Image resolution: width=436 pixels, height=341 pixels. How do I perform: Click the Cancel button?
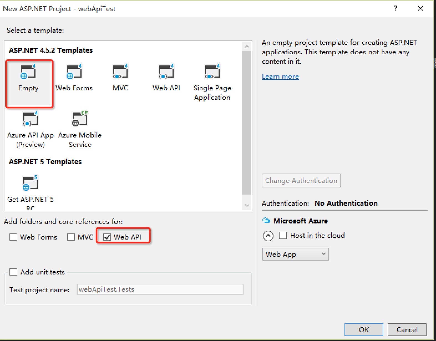[407, 330]
